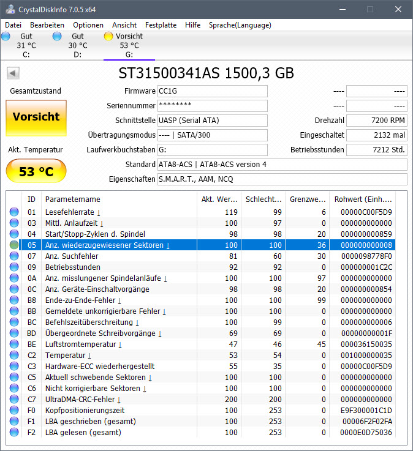The height and width of the screenshot is (451, 413).
Task: Click the Firmware field showing CC1G
Action: [x=213, y=91]
